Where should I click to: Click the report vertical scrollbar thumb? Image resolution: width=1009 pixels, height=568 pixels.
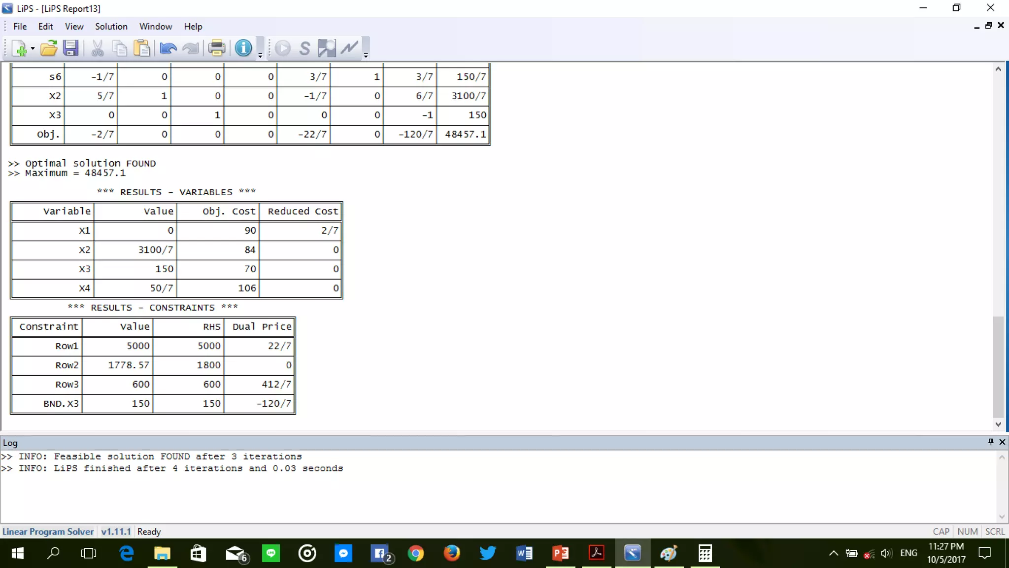(x=998, y=366)
